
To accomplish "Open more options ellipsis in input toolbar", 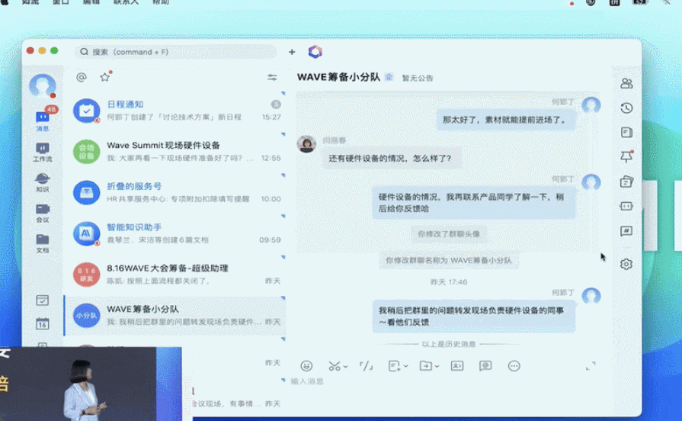I will (514, 366).
